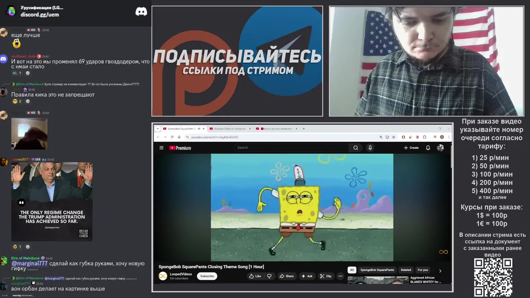Click the Discord server avatar icon
Screen dimensions: 530x298
click(x=11, y=11)
